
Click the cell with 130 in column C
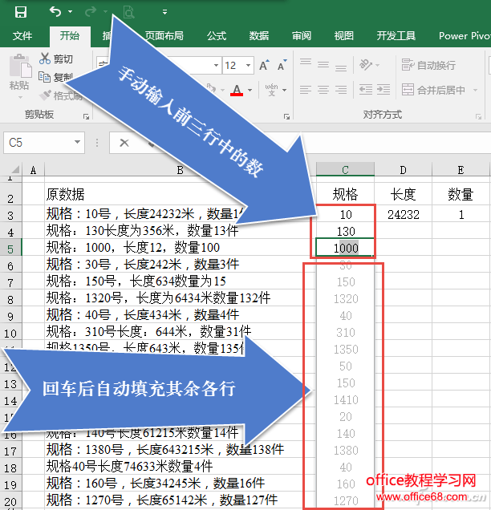click(345, 231)
